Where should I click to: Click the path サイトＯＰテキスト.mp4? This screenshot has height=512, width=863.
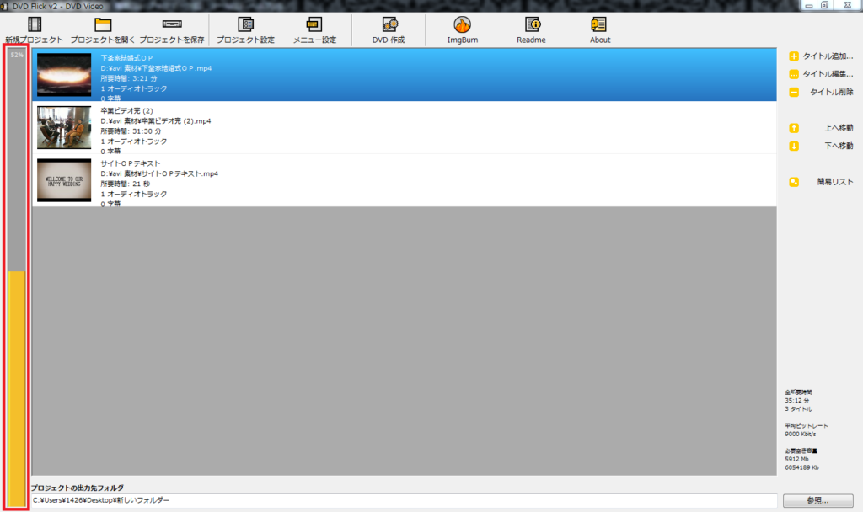pyautogui.click(x=159, y=173)
